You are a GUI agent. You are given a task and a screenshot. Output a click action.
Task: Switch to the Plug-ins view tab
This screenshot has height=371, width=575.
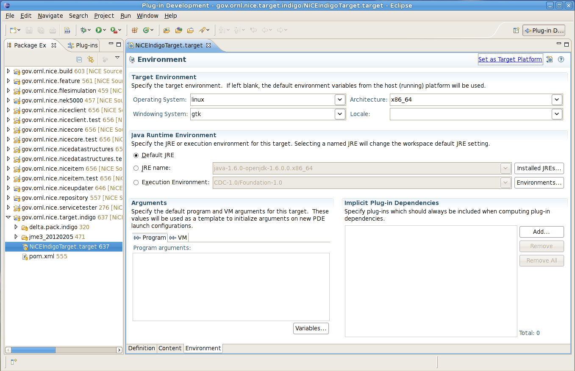[x=83, y=45]
